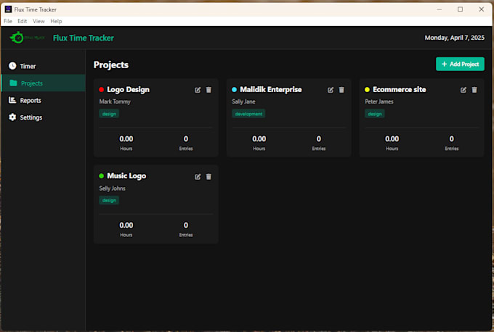Click the Add Project button
Viewport: 494px width, 332px height.
point(460,64)
